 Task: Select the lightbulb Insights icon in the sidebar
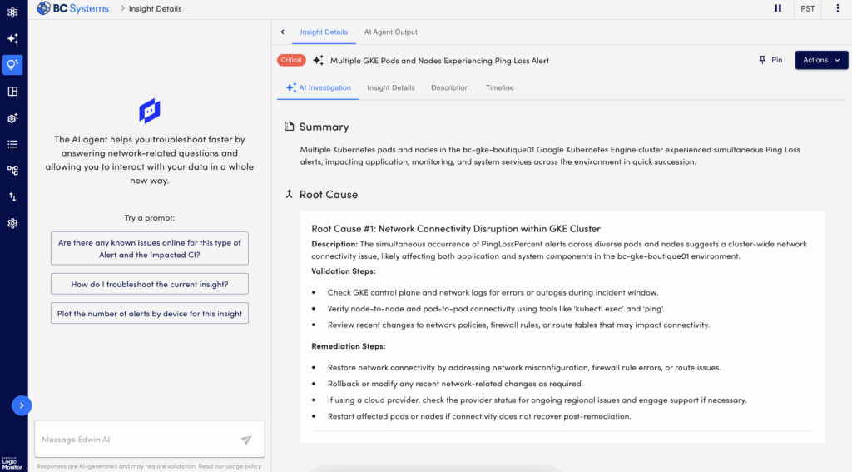click(x=12, y=65)
